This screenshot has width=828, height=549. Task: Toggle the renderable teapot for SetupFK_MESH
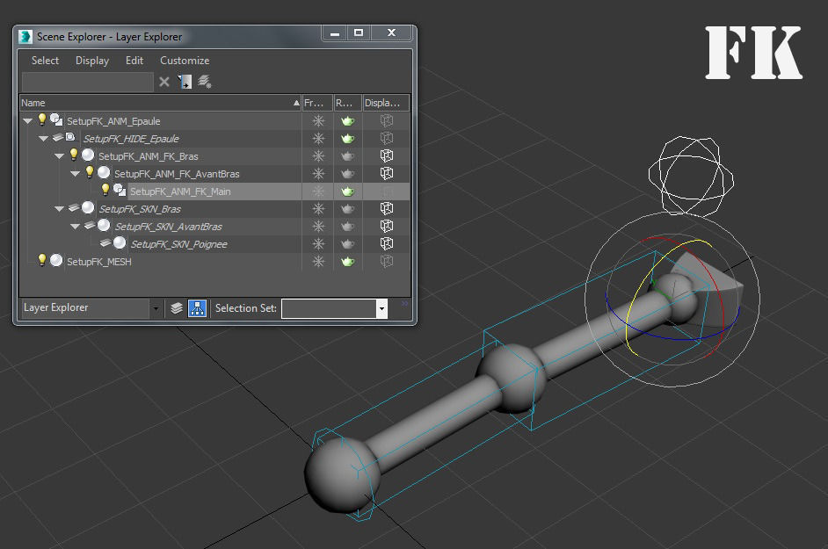347,261
